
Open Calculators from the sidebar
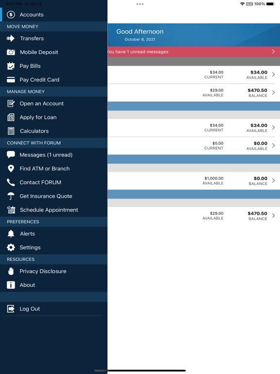tap(53, 131)
